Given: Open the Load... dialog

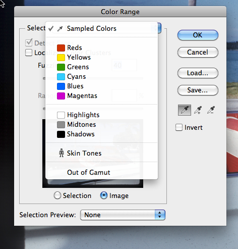Looking at the screenshot, I should (x=198, y=73).
